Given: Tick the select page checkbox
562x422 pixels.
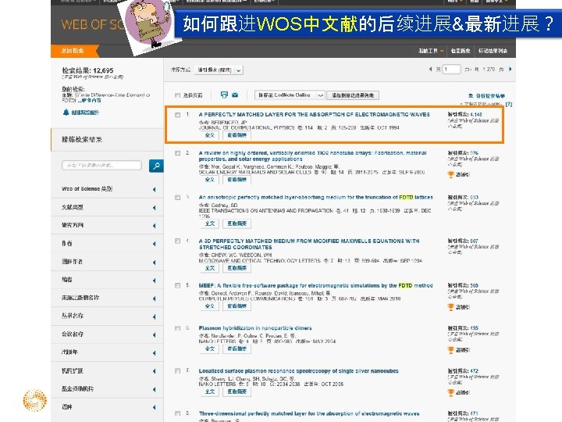Looking at the screenshot, I should 177,95.
